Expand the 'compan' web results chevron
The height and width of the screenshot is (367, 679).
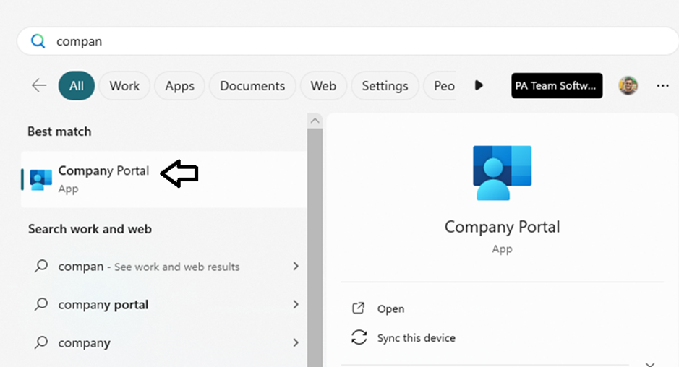(295, 267)
